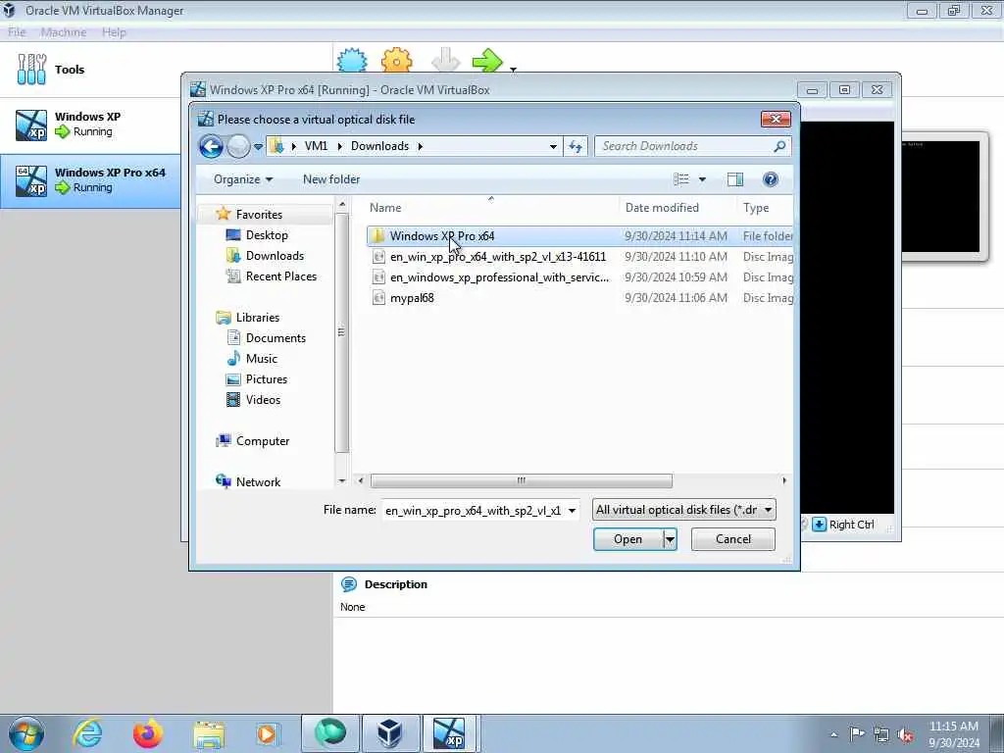This screenshot has width=1004, height=753.
Task: Expand the address bar history dropdown
Action: coord(553,147)
